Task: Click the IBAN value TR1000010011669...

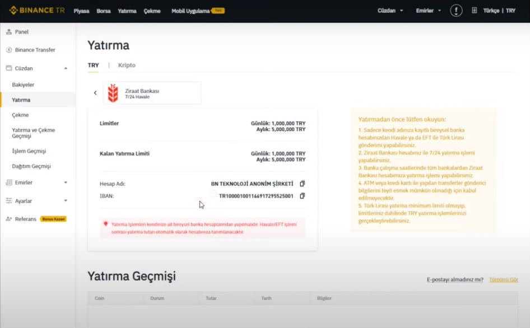Action: 256,196
